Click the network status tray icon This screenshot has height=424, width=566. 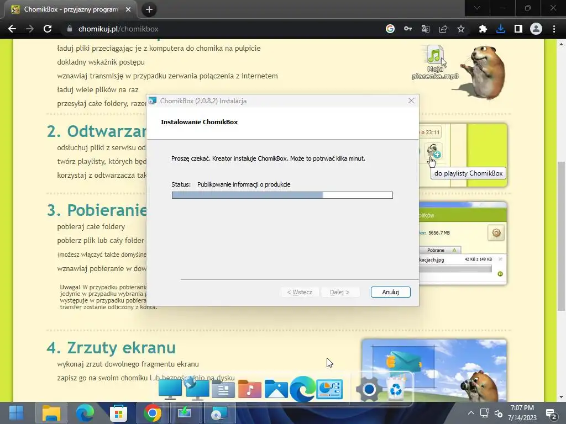[x=484, y=413]
